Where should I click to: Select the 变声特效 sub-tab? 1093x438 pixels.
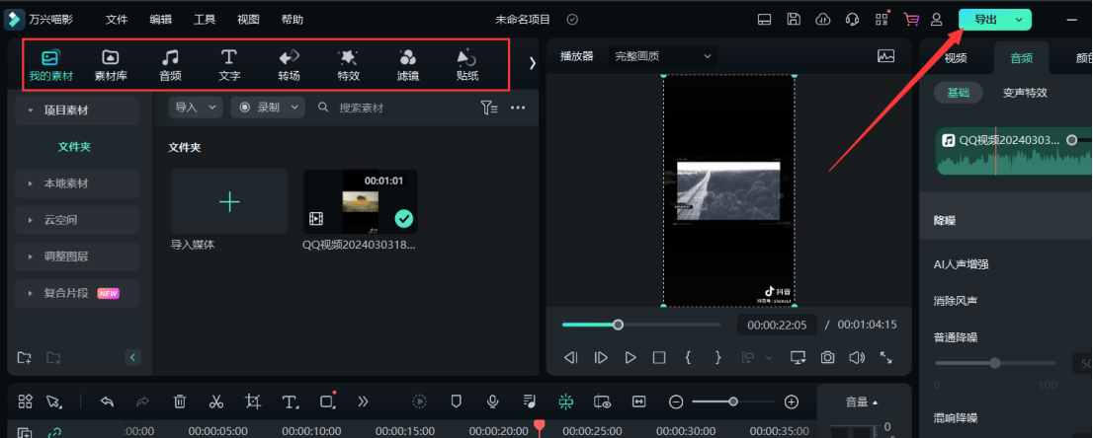[1025, 93]
